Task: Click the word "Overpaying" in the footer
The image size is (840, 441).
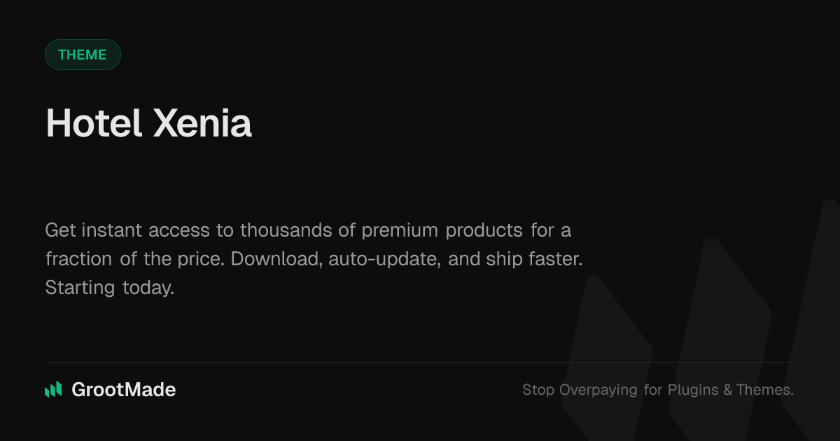Action: click(x=598, y=390)
